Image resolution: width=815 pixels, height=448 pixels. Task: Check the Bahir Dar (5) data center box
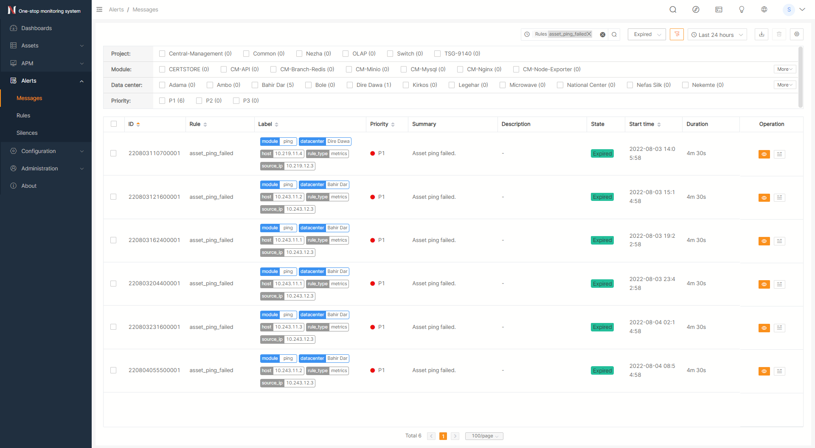click(x=255, y=85)
